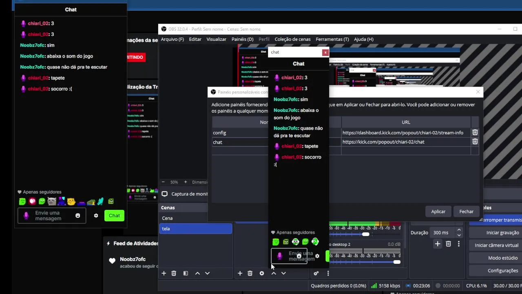
Task: Delete the config row in panels table
Action: [x=475, y=132]
